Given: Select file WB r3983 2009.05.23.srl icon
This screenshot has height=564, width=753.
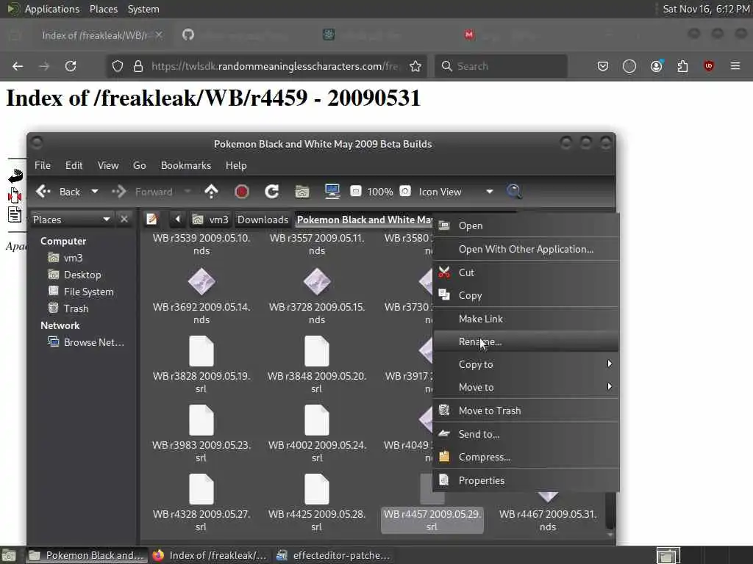Looking at the screenshot, I should coord(201,420).
